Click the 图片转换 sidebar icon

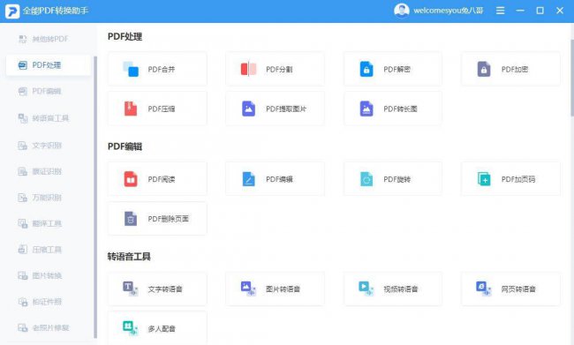(x=23, y=275)
